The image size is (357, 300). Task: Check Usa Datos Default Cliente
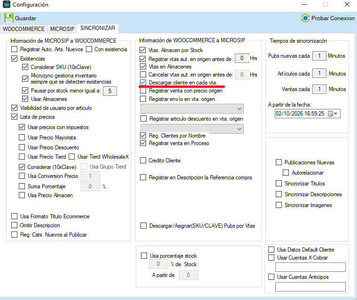tap(271, 249)
